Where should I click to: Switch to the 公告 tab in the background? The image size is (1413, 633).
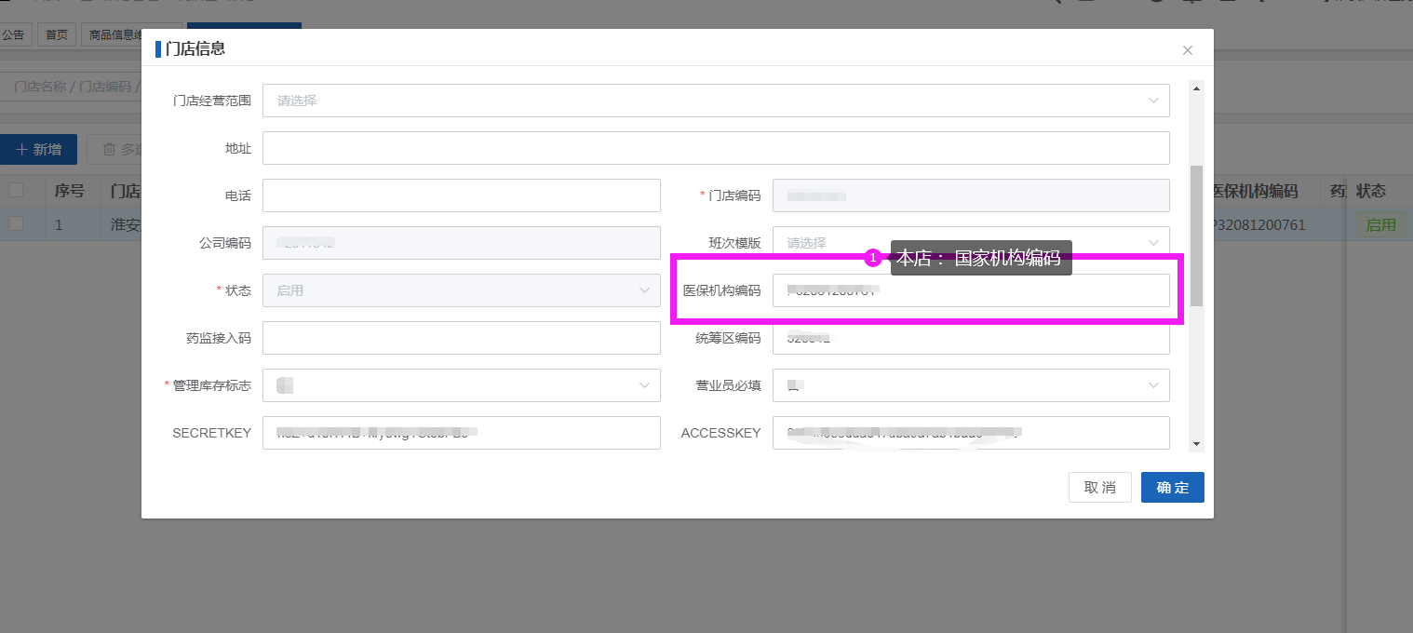pos(13,35)
